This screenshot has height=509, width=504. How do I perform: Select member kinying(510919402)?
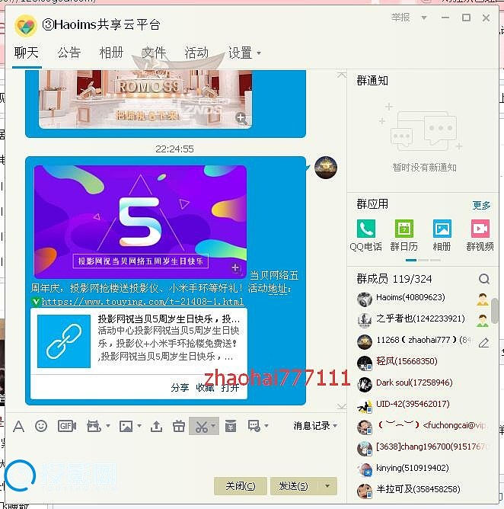tap(422, 469)
